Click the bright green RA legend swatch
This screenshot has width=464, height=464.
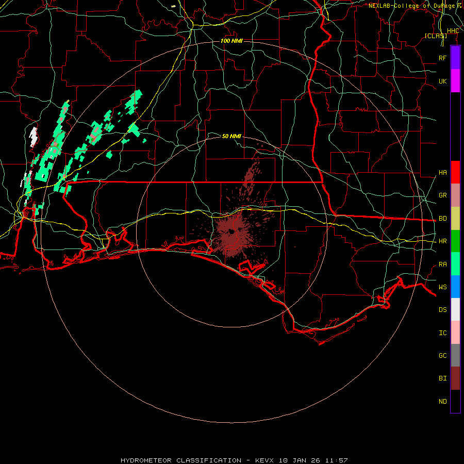(x=455, y=264)
